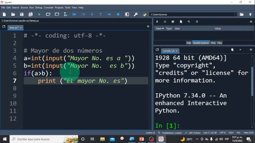This screenshot has height=143, width=255.
Task: Sort variables by the Size column
Action: 177,29
